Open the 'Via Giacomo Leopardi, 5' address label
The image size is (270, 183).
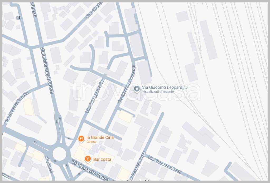[x=165, y=87]
